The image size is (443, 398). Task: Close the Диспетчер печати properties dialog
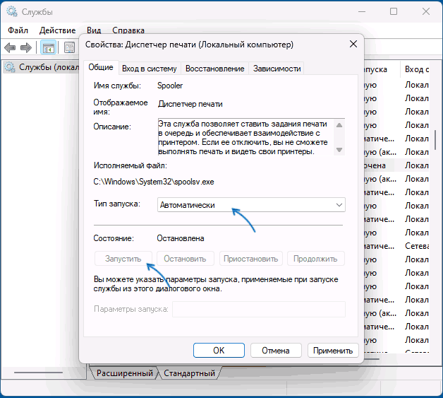click(353, 44)
